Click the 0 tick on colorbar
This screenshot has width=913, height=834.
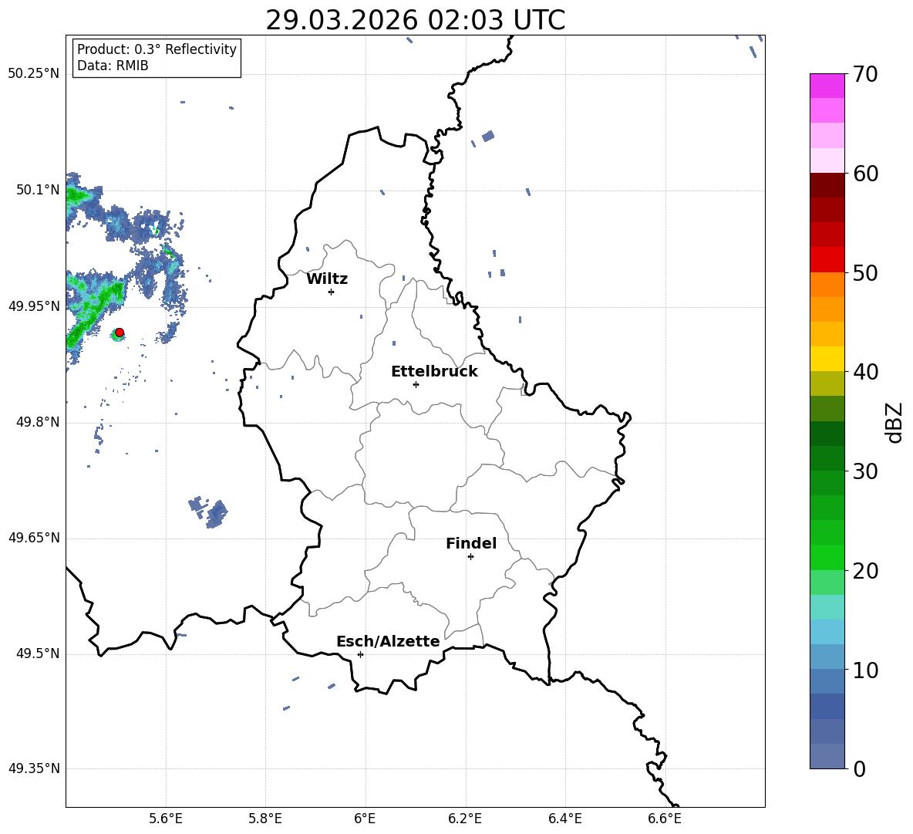860,769
